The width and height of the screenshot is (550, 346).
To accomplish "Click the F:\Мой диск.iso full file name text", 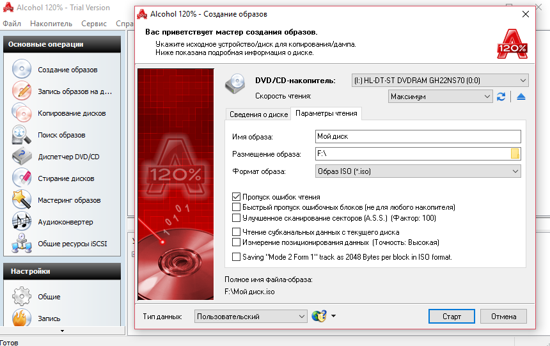I will click(x=249, y=292).
